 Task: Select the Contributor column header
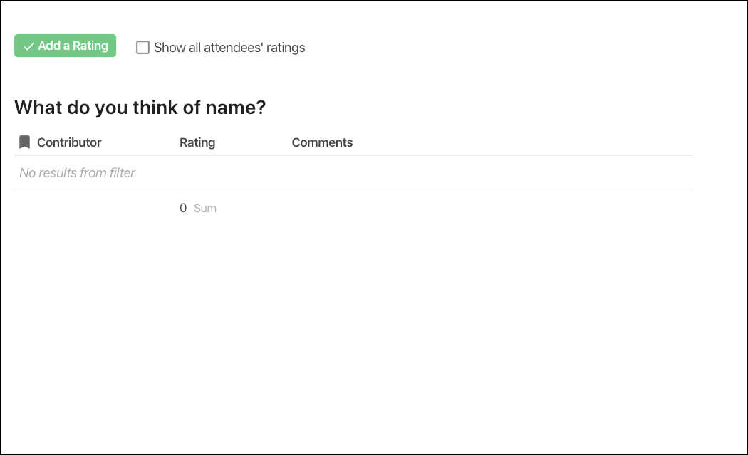[x=69, y=142]
